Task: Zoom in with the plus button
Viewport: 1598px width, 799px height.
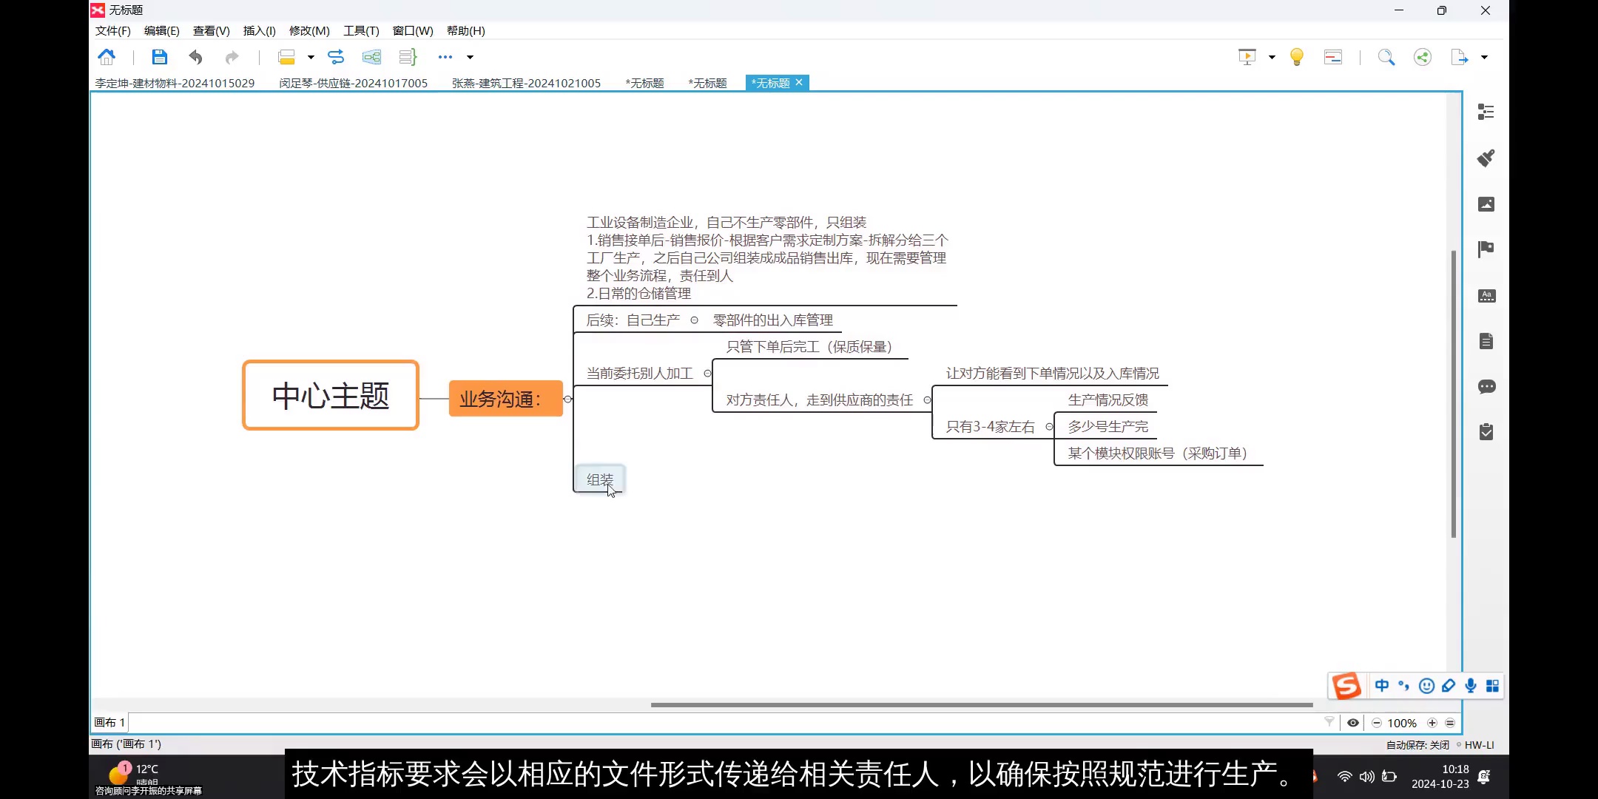Action: (1432, 723)
